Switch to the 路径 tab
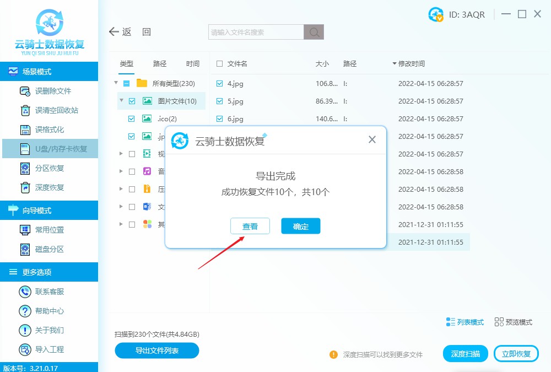The width and height of the screenshot is (551, 372). click(160, 64)
